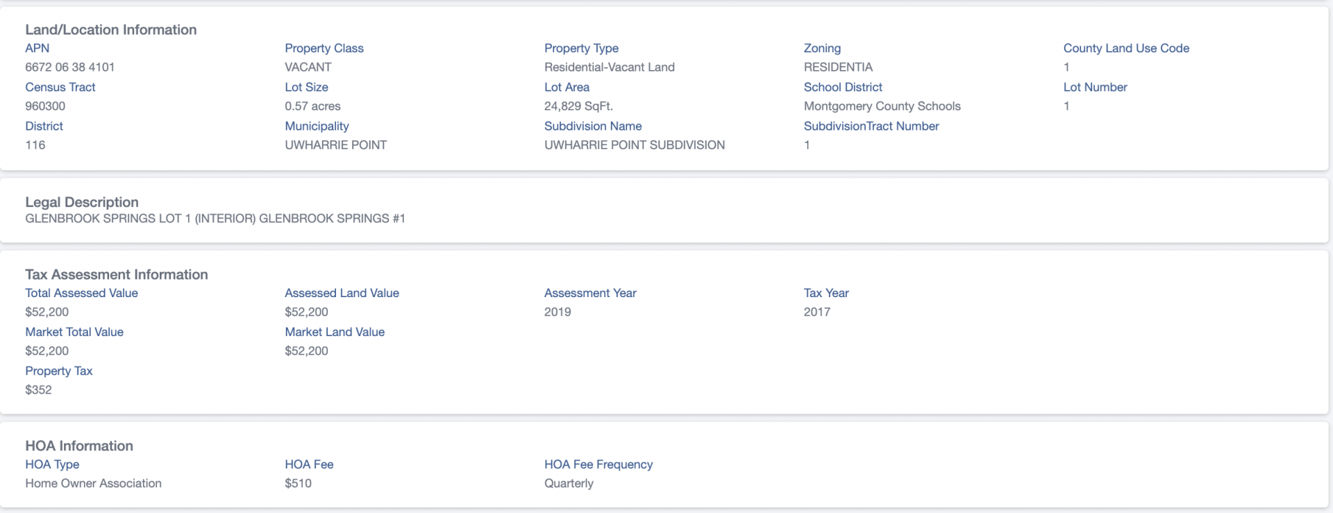Screen dimensions: 1333x513
Task: Click the Zoning label
Action: coord(822,49)
